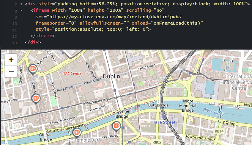The width and height of the screenshot is (252, 145).
Task: Click the Great Strand Street label
Action: click(63, 120)
